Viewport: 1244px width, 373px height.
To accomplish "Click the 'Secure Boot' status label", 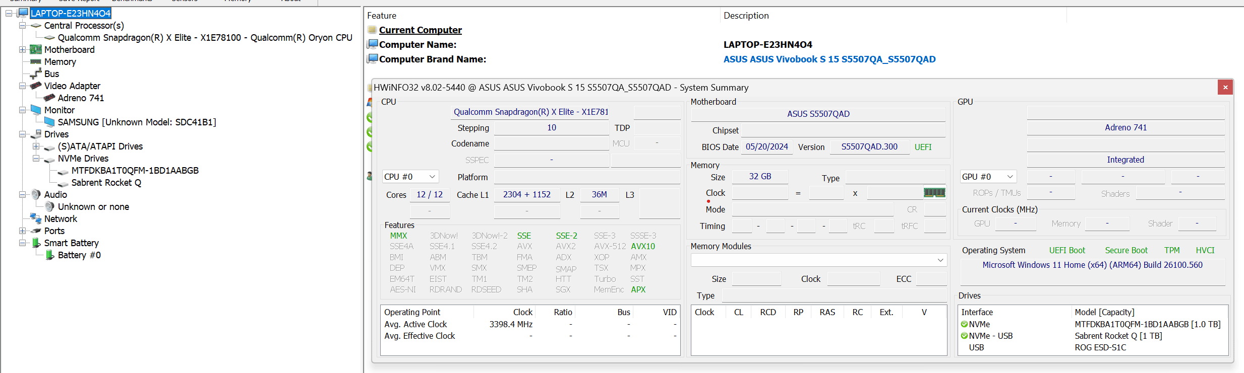I will (x=1126, y=250).
